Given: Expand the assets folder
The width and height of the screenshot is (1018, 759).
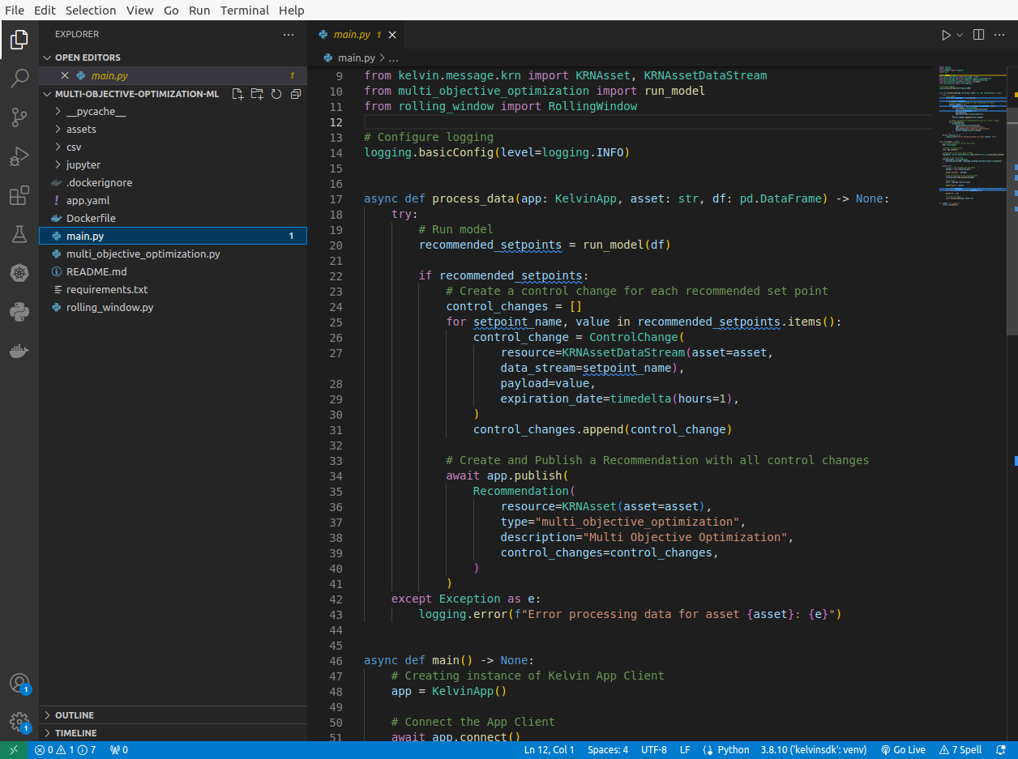Looking at the screenshot, I should (81, 130).
